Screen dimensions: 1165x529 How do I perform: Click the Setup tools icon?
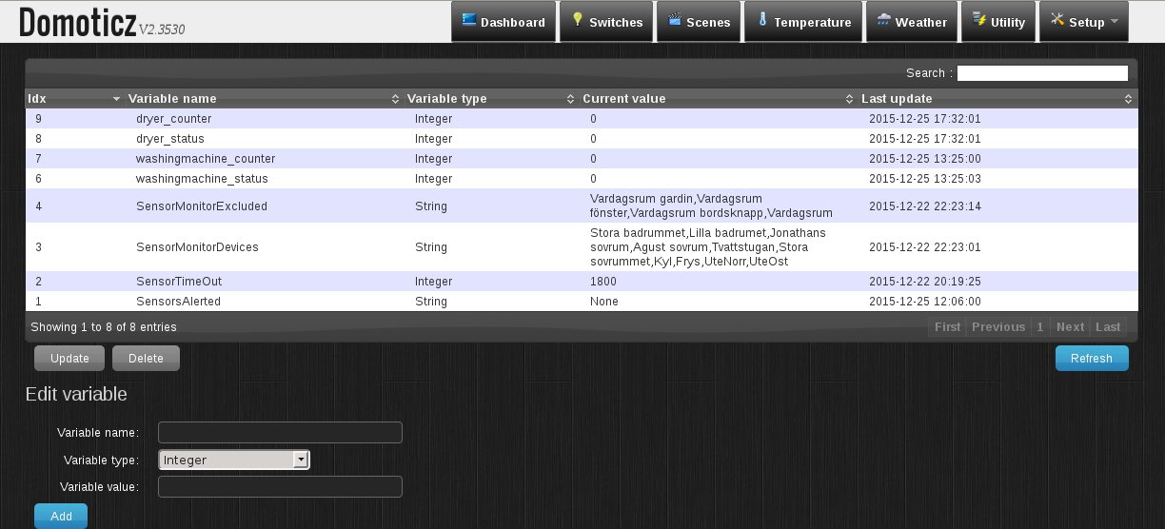pyautogui.click(x=1056, y=20)
